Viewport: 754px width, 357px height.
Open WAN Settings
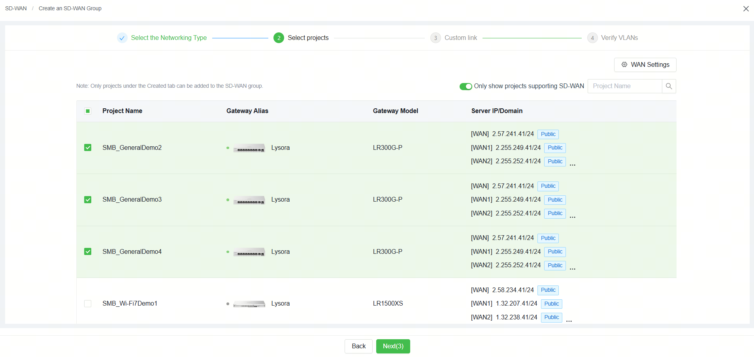click(645, 65)
